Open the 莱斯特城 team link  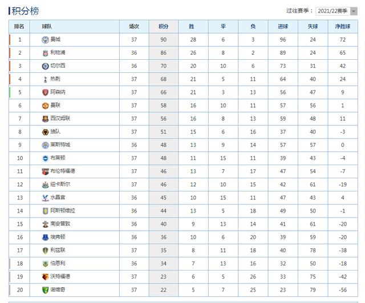click(x=60, y=145)
